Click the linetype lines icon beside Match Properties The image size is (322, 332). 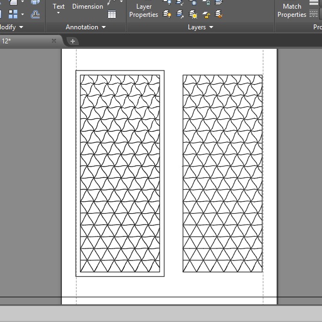point(313,14)
